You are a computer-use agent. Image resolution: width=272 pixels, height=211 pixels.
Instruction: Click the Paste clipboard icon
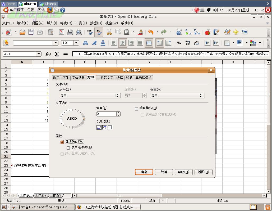[x=127, y=32]
